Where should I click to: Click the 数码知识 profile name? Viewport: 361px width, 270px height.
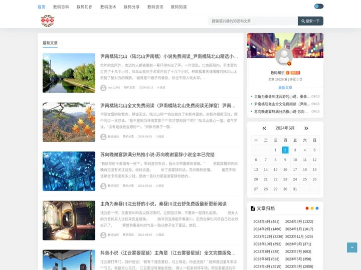tap(277, 73)
